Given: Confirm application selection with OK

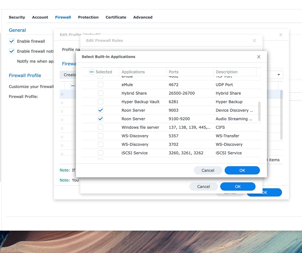Looking at the screenshot, I should click(242, 170).
